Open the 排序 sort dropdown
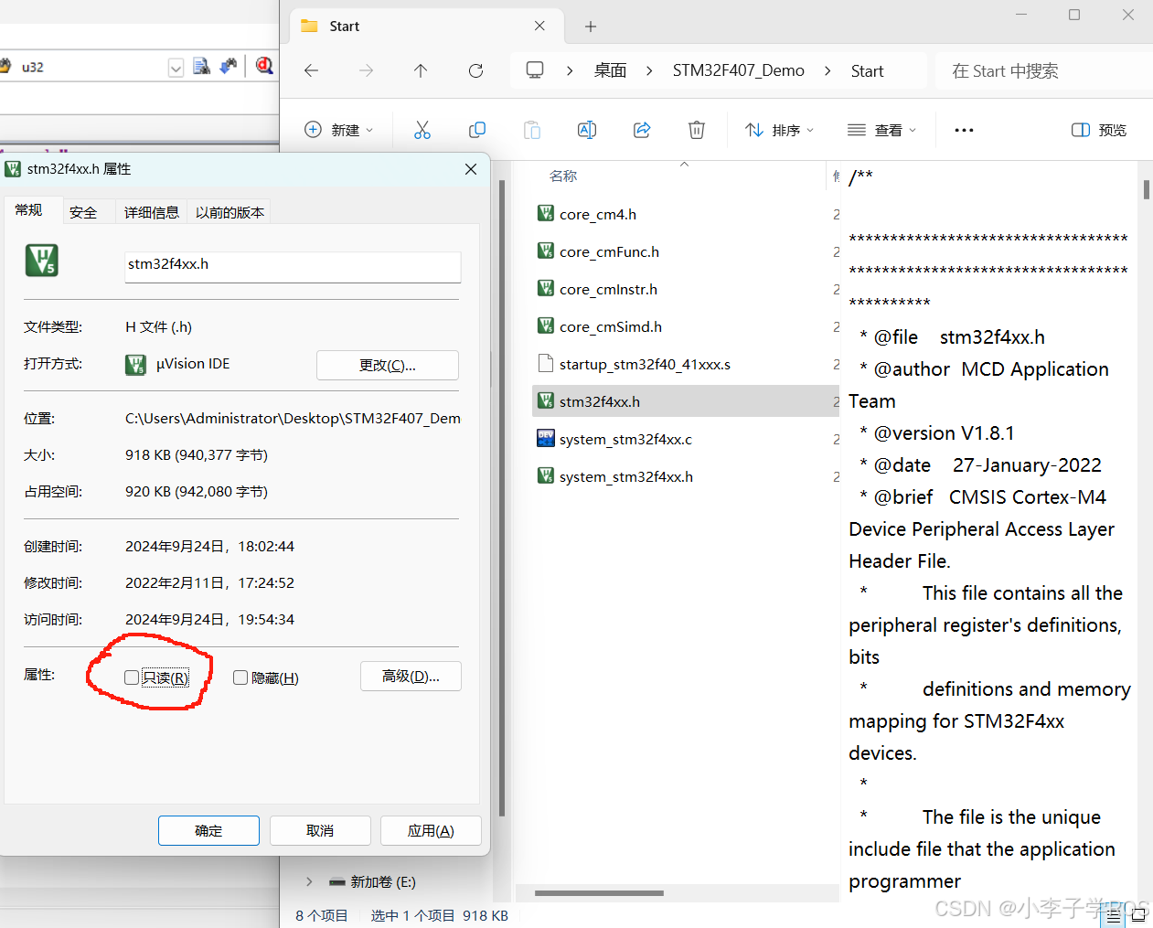 coord(779,129)
